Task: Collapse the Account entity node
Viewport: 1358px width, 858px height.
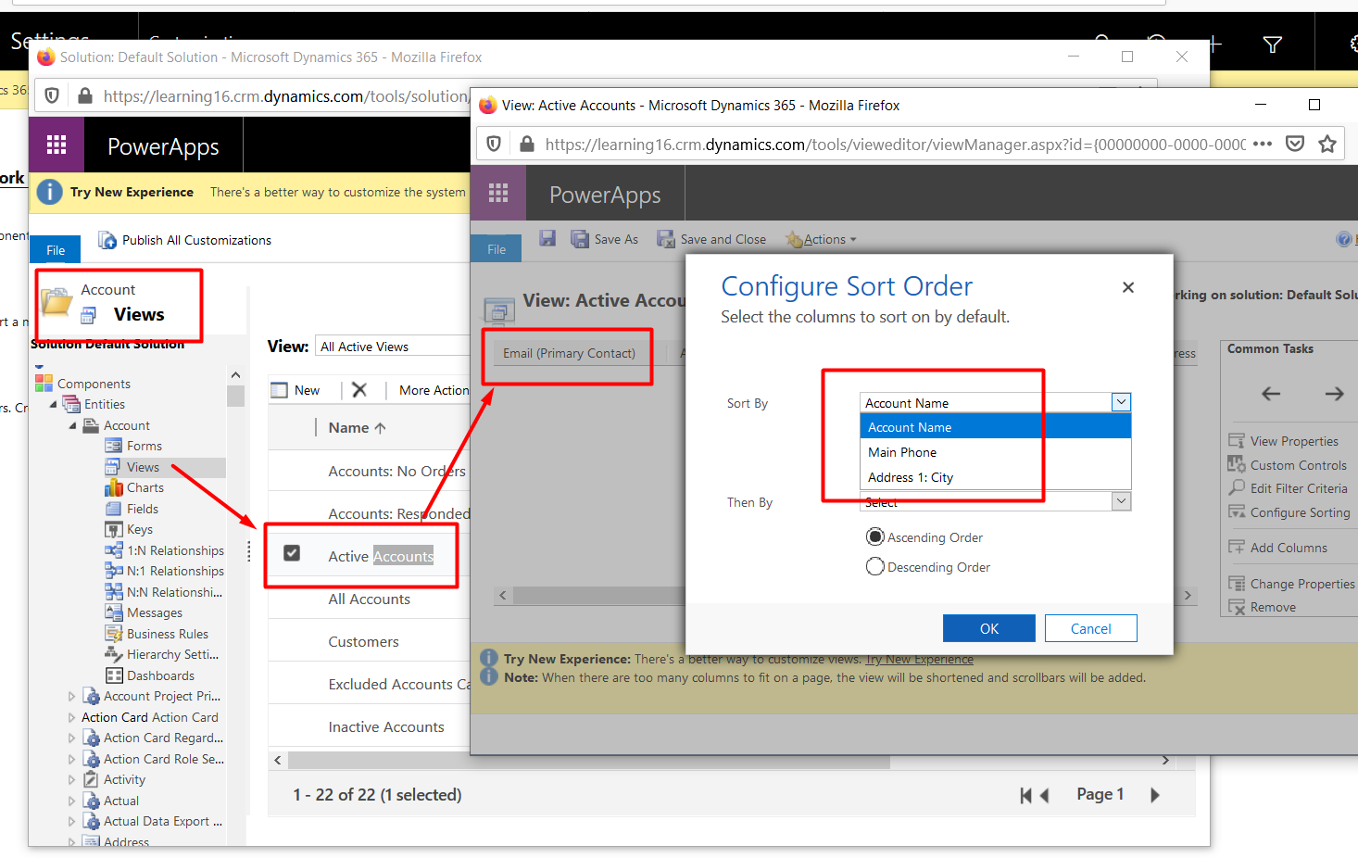Action: coord(73,426)
